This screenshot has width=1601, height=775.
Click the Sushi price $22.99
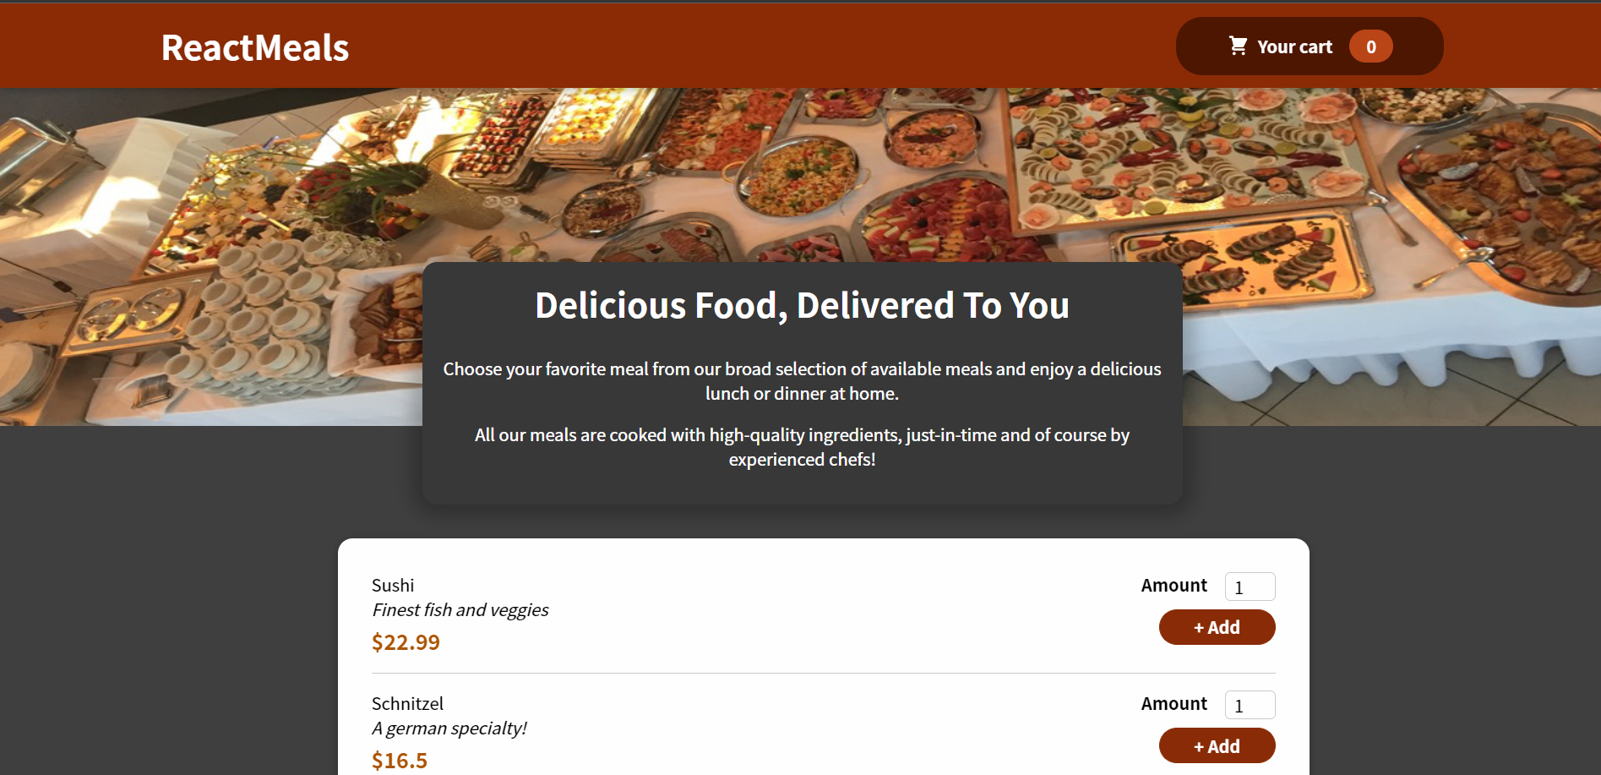pos(406,642)
